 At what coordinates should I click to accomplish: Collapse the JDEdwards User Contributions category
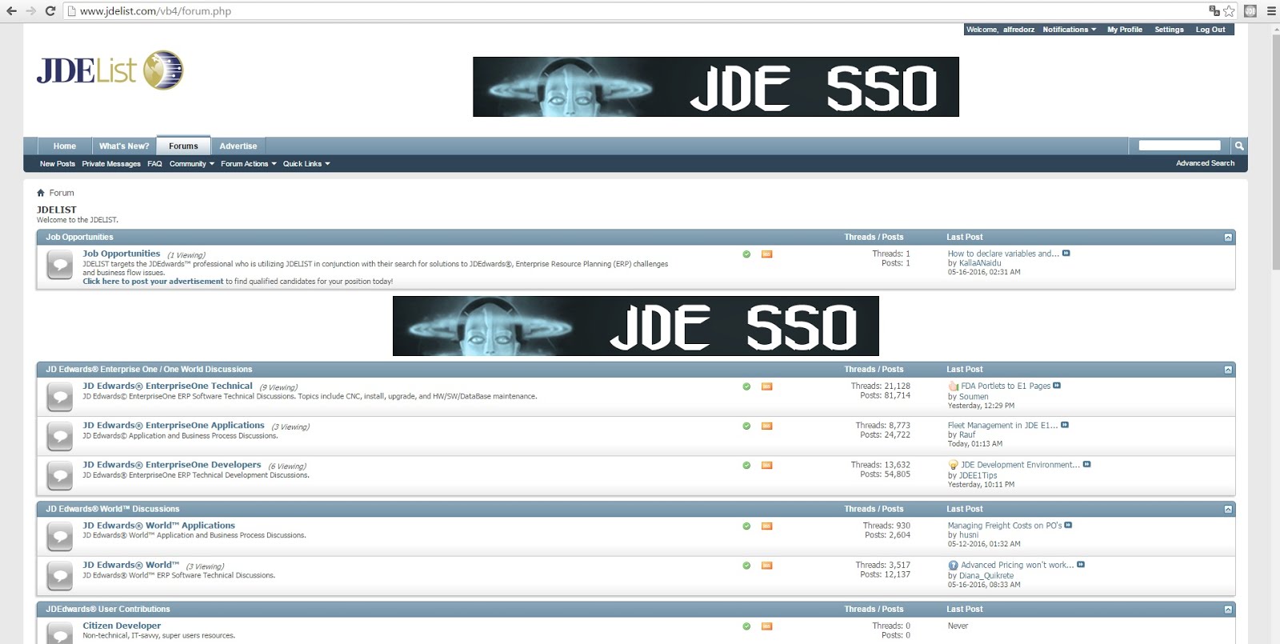coord(1228,610)
